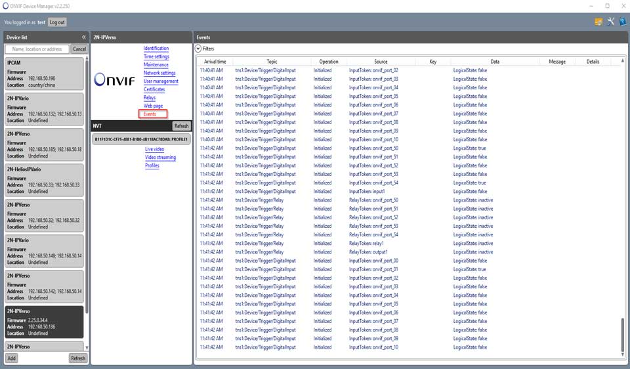The image size is (630, 369).
Task: Open application settings via wrench tools icon
Action: pyautogui.click(x=610, y=22)
